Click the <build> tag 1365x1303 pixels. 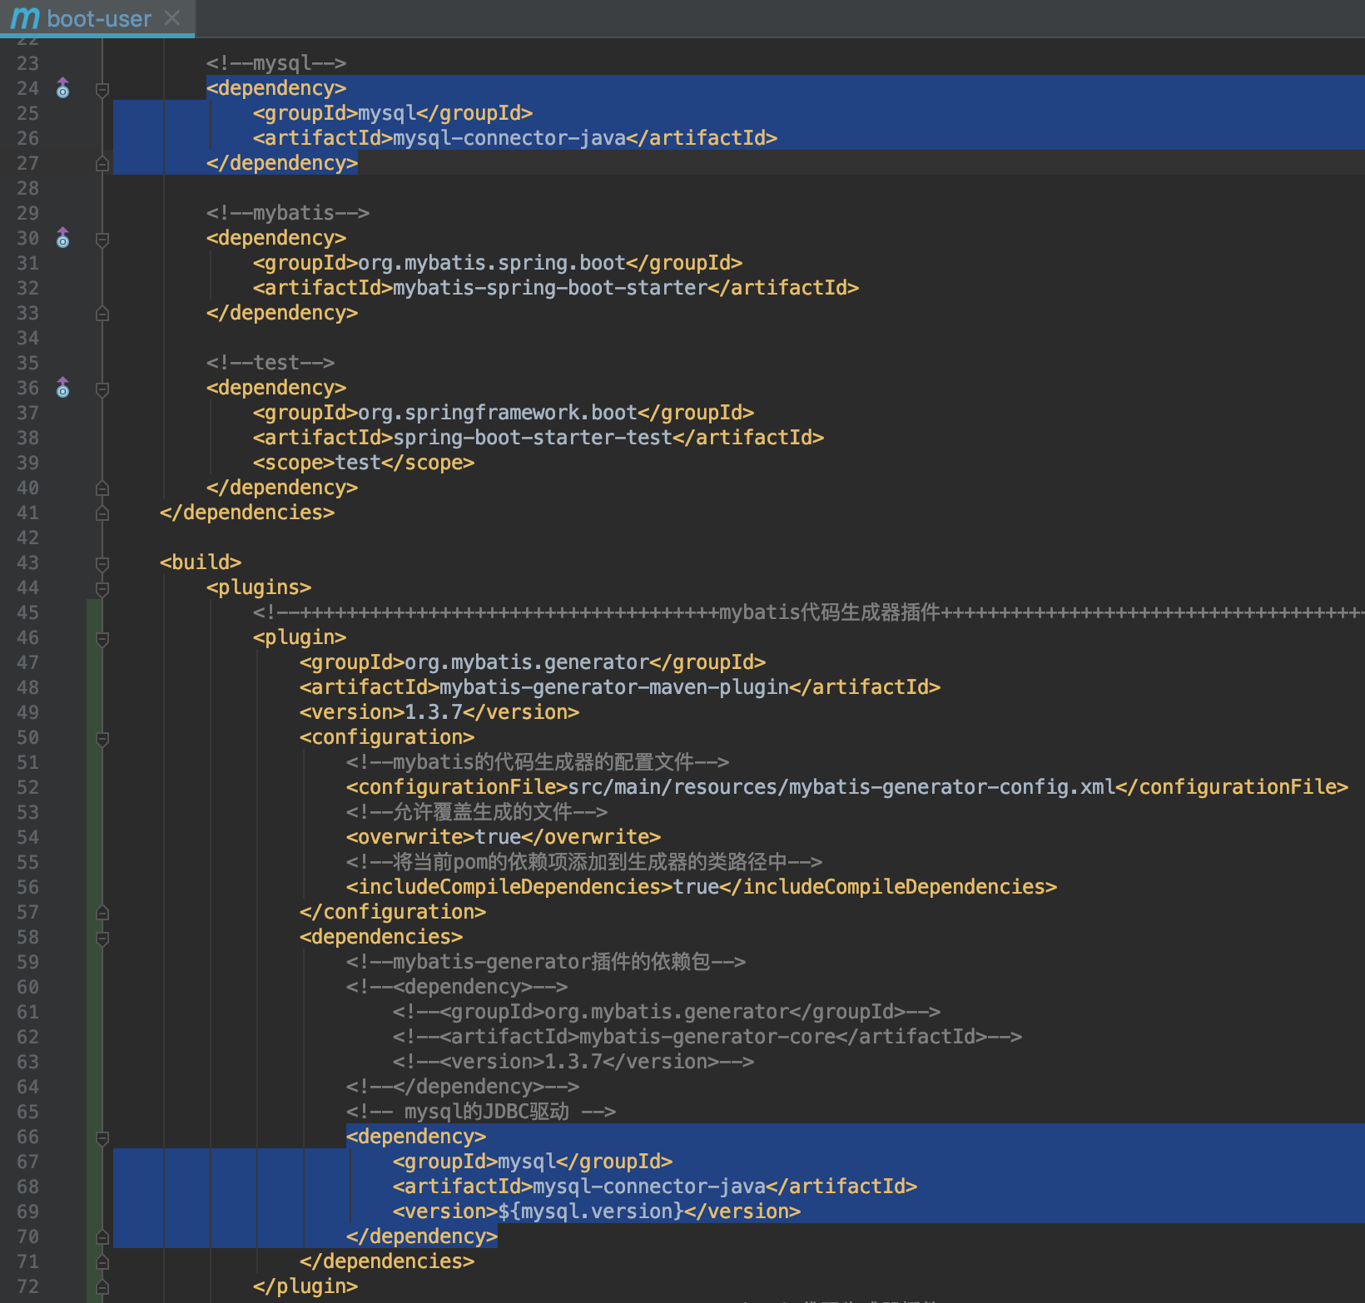point(201,562)
